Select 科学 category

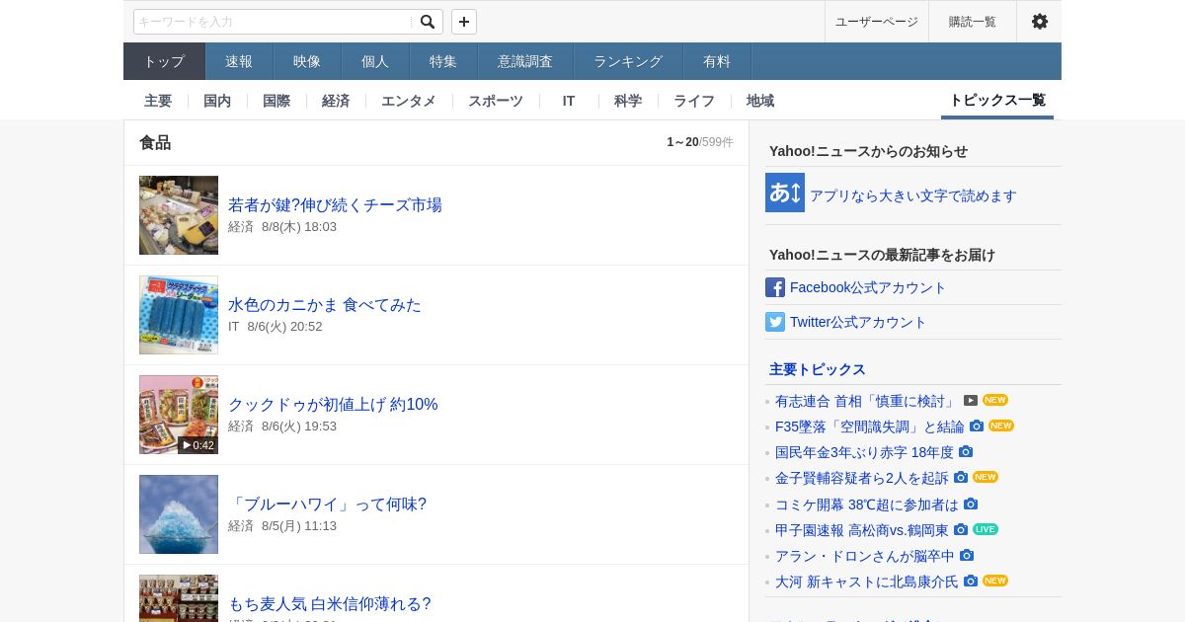coord(628,101)
